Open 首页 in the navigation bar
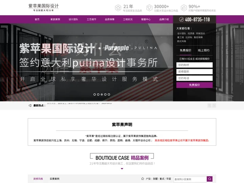 coord(37,19)
